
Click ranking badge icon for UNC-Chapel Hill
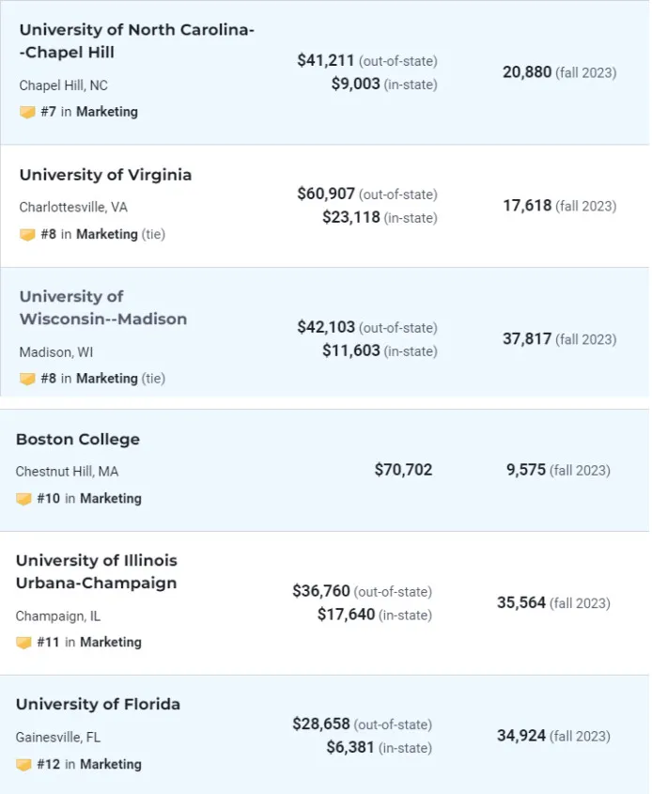pos(27,112)
